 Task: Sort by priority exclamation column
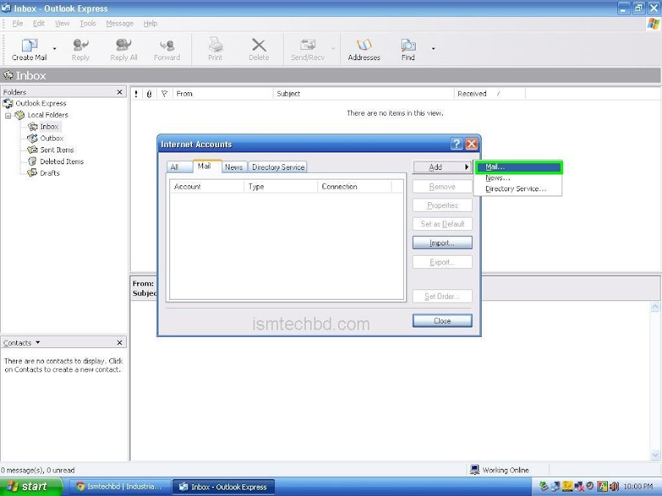point(136,94)
